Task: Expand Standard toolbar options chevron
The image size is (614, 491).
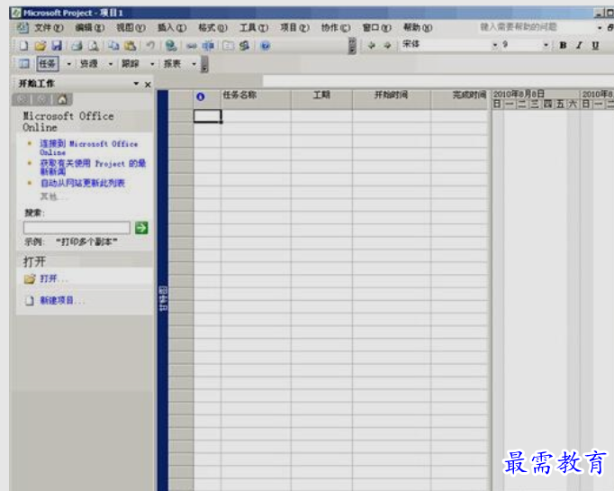Action: click(x=352, y=46)
